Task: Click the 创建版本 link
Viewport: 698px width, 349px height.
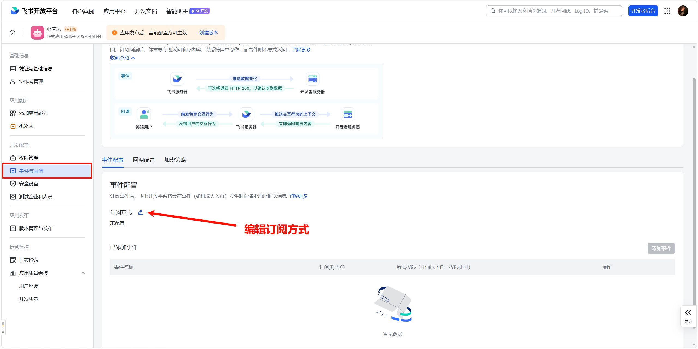Action: click(208, 32)
